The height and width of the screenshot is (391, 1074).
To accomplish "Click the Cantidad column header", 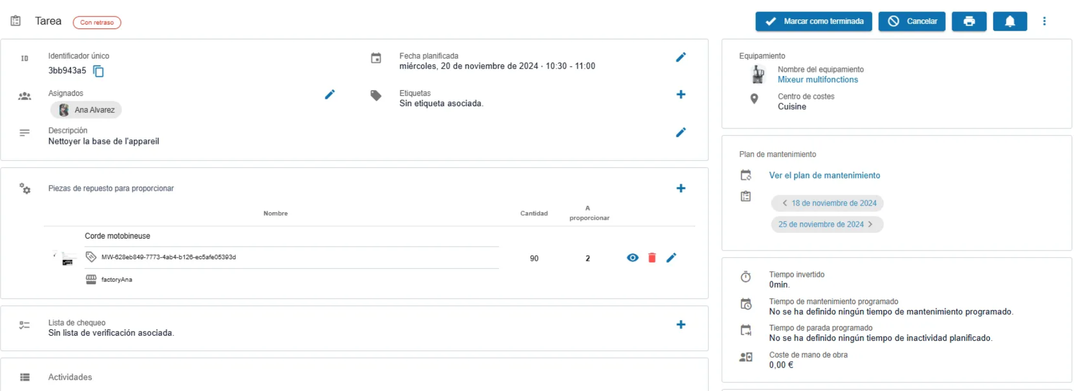I will [x=534, y=213].
